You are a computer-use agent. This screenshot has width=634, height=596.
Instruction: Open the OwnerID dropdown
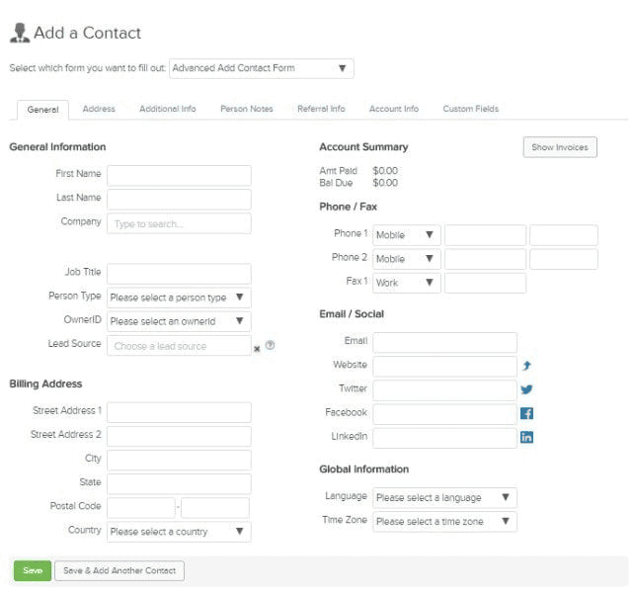coord(179,321)
